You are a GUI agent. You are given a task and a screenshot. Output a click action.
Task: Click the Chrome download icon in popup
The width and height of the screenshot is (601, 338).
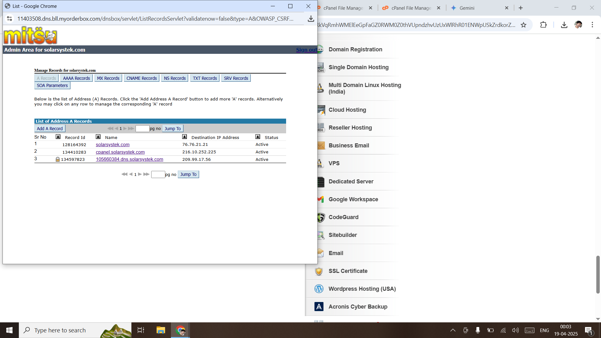311,19
